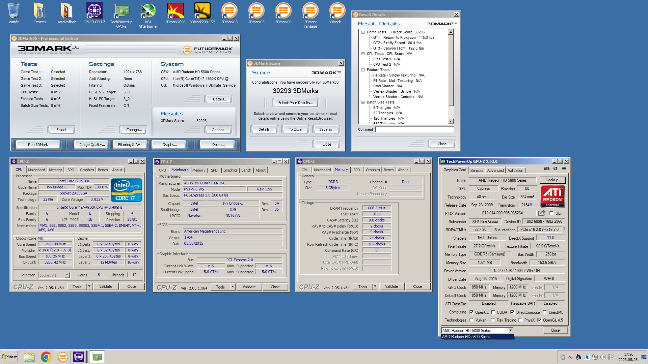Launch 3DMark2001 SE desktop shortcut
Screen dimensions: 648x364
click(202, 13)
